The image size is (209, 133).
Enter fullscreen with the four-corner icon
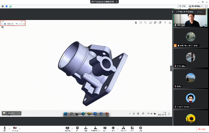(170, 23)
